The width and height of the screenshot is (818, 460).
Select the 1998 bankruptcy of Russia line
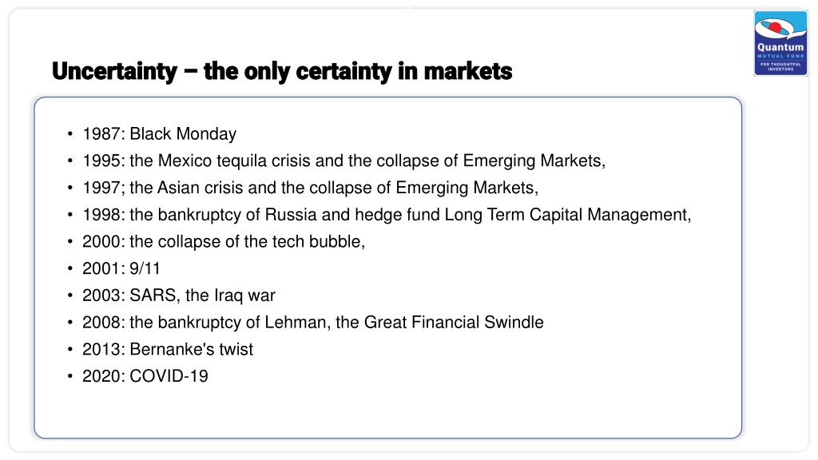[387, 215]
